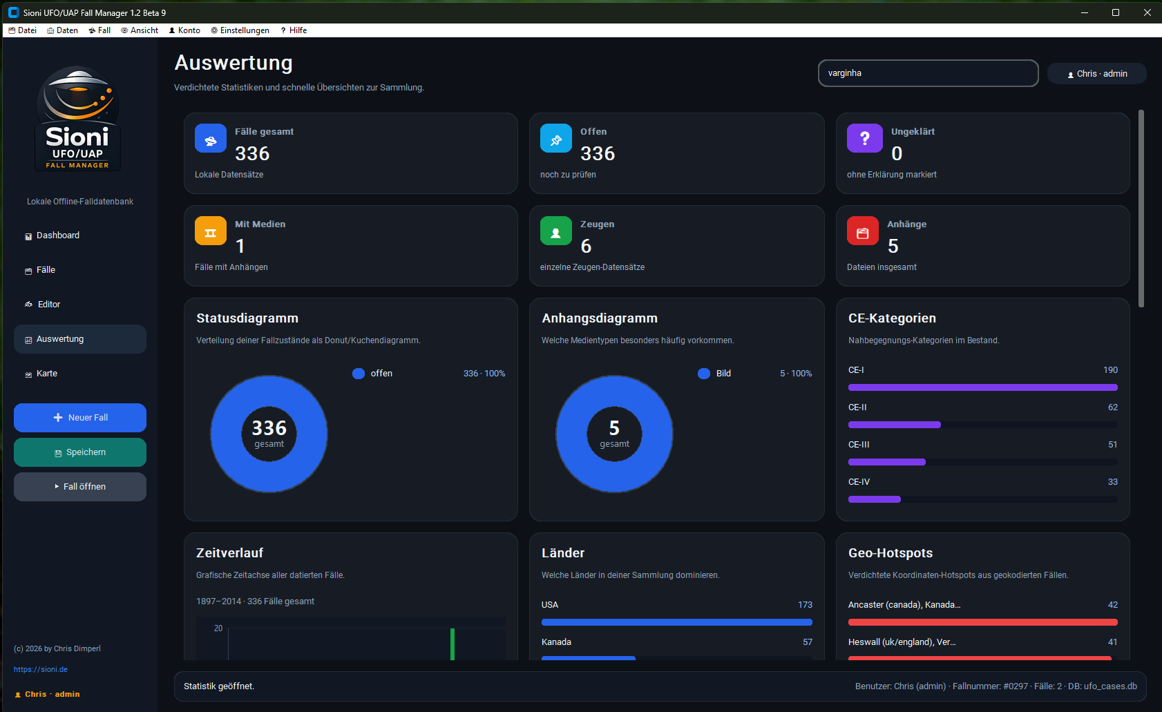The height and width of the screenshot is (712, 1162).
Task: Click the red paperclip icon on Anhänge card
Action: pyautogui.click(x=862, y=231)
